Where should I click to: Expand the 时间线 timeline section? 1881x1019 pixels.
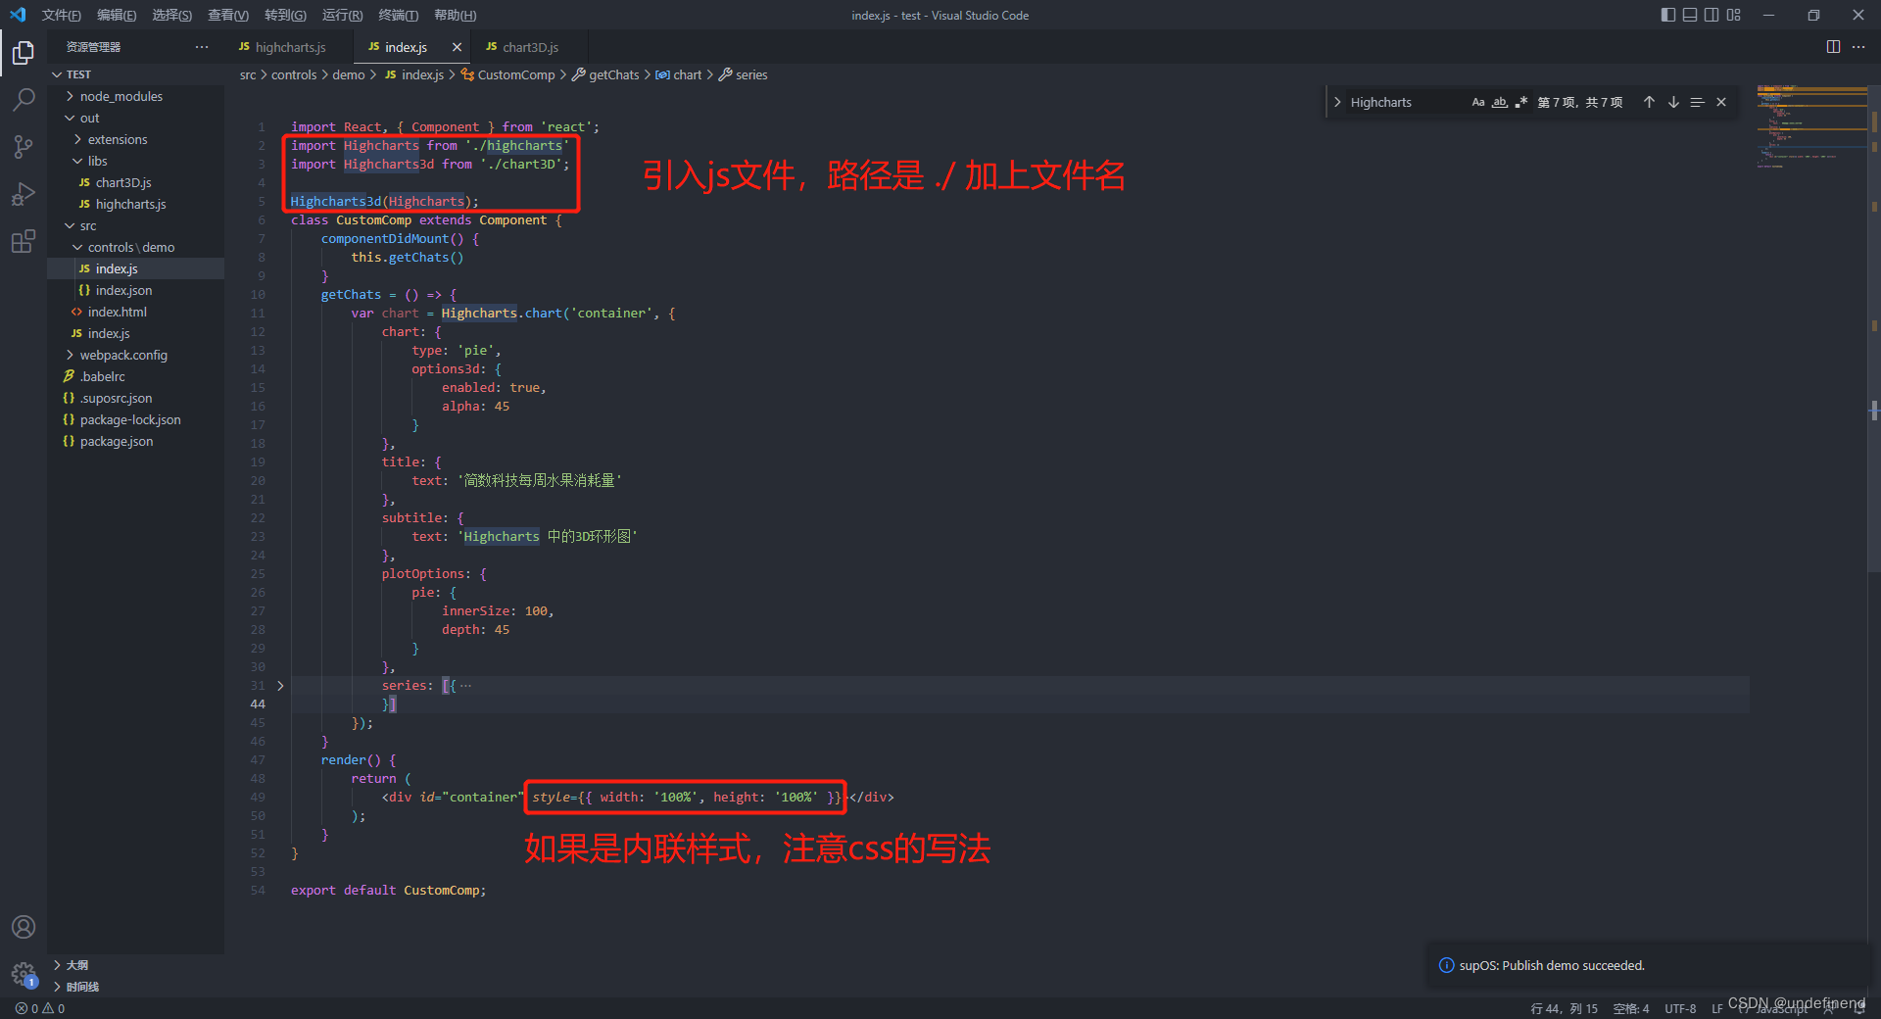click(135, 987)
